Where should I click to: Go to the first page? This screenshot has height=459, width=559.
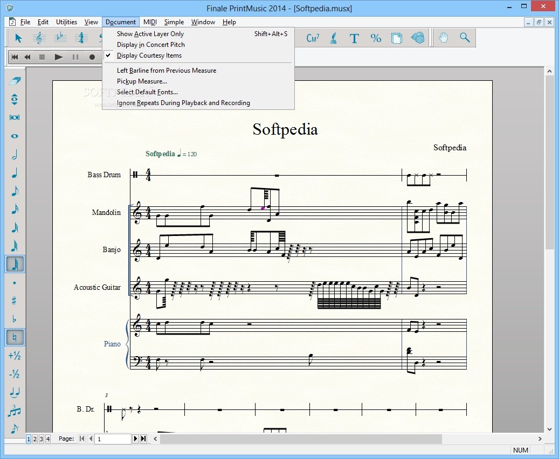[x=82, y=439]
